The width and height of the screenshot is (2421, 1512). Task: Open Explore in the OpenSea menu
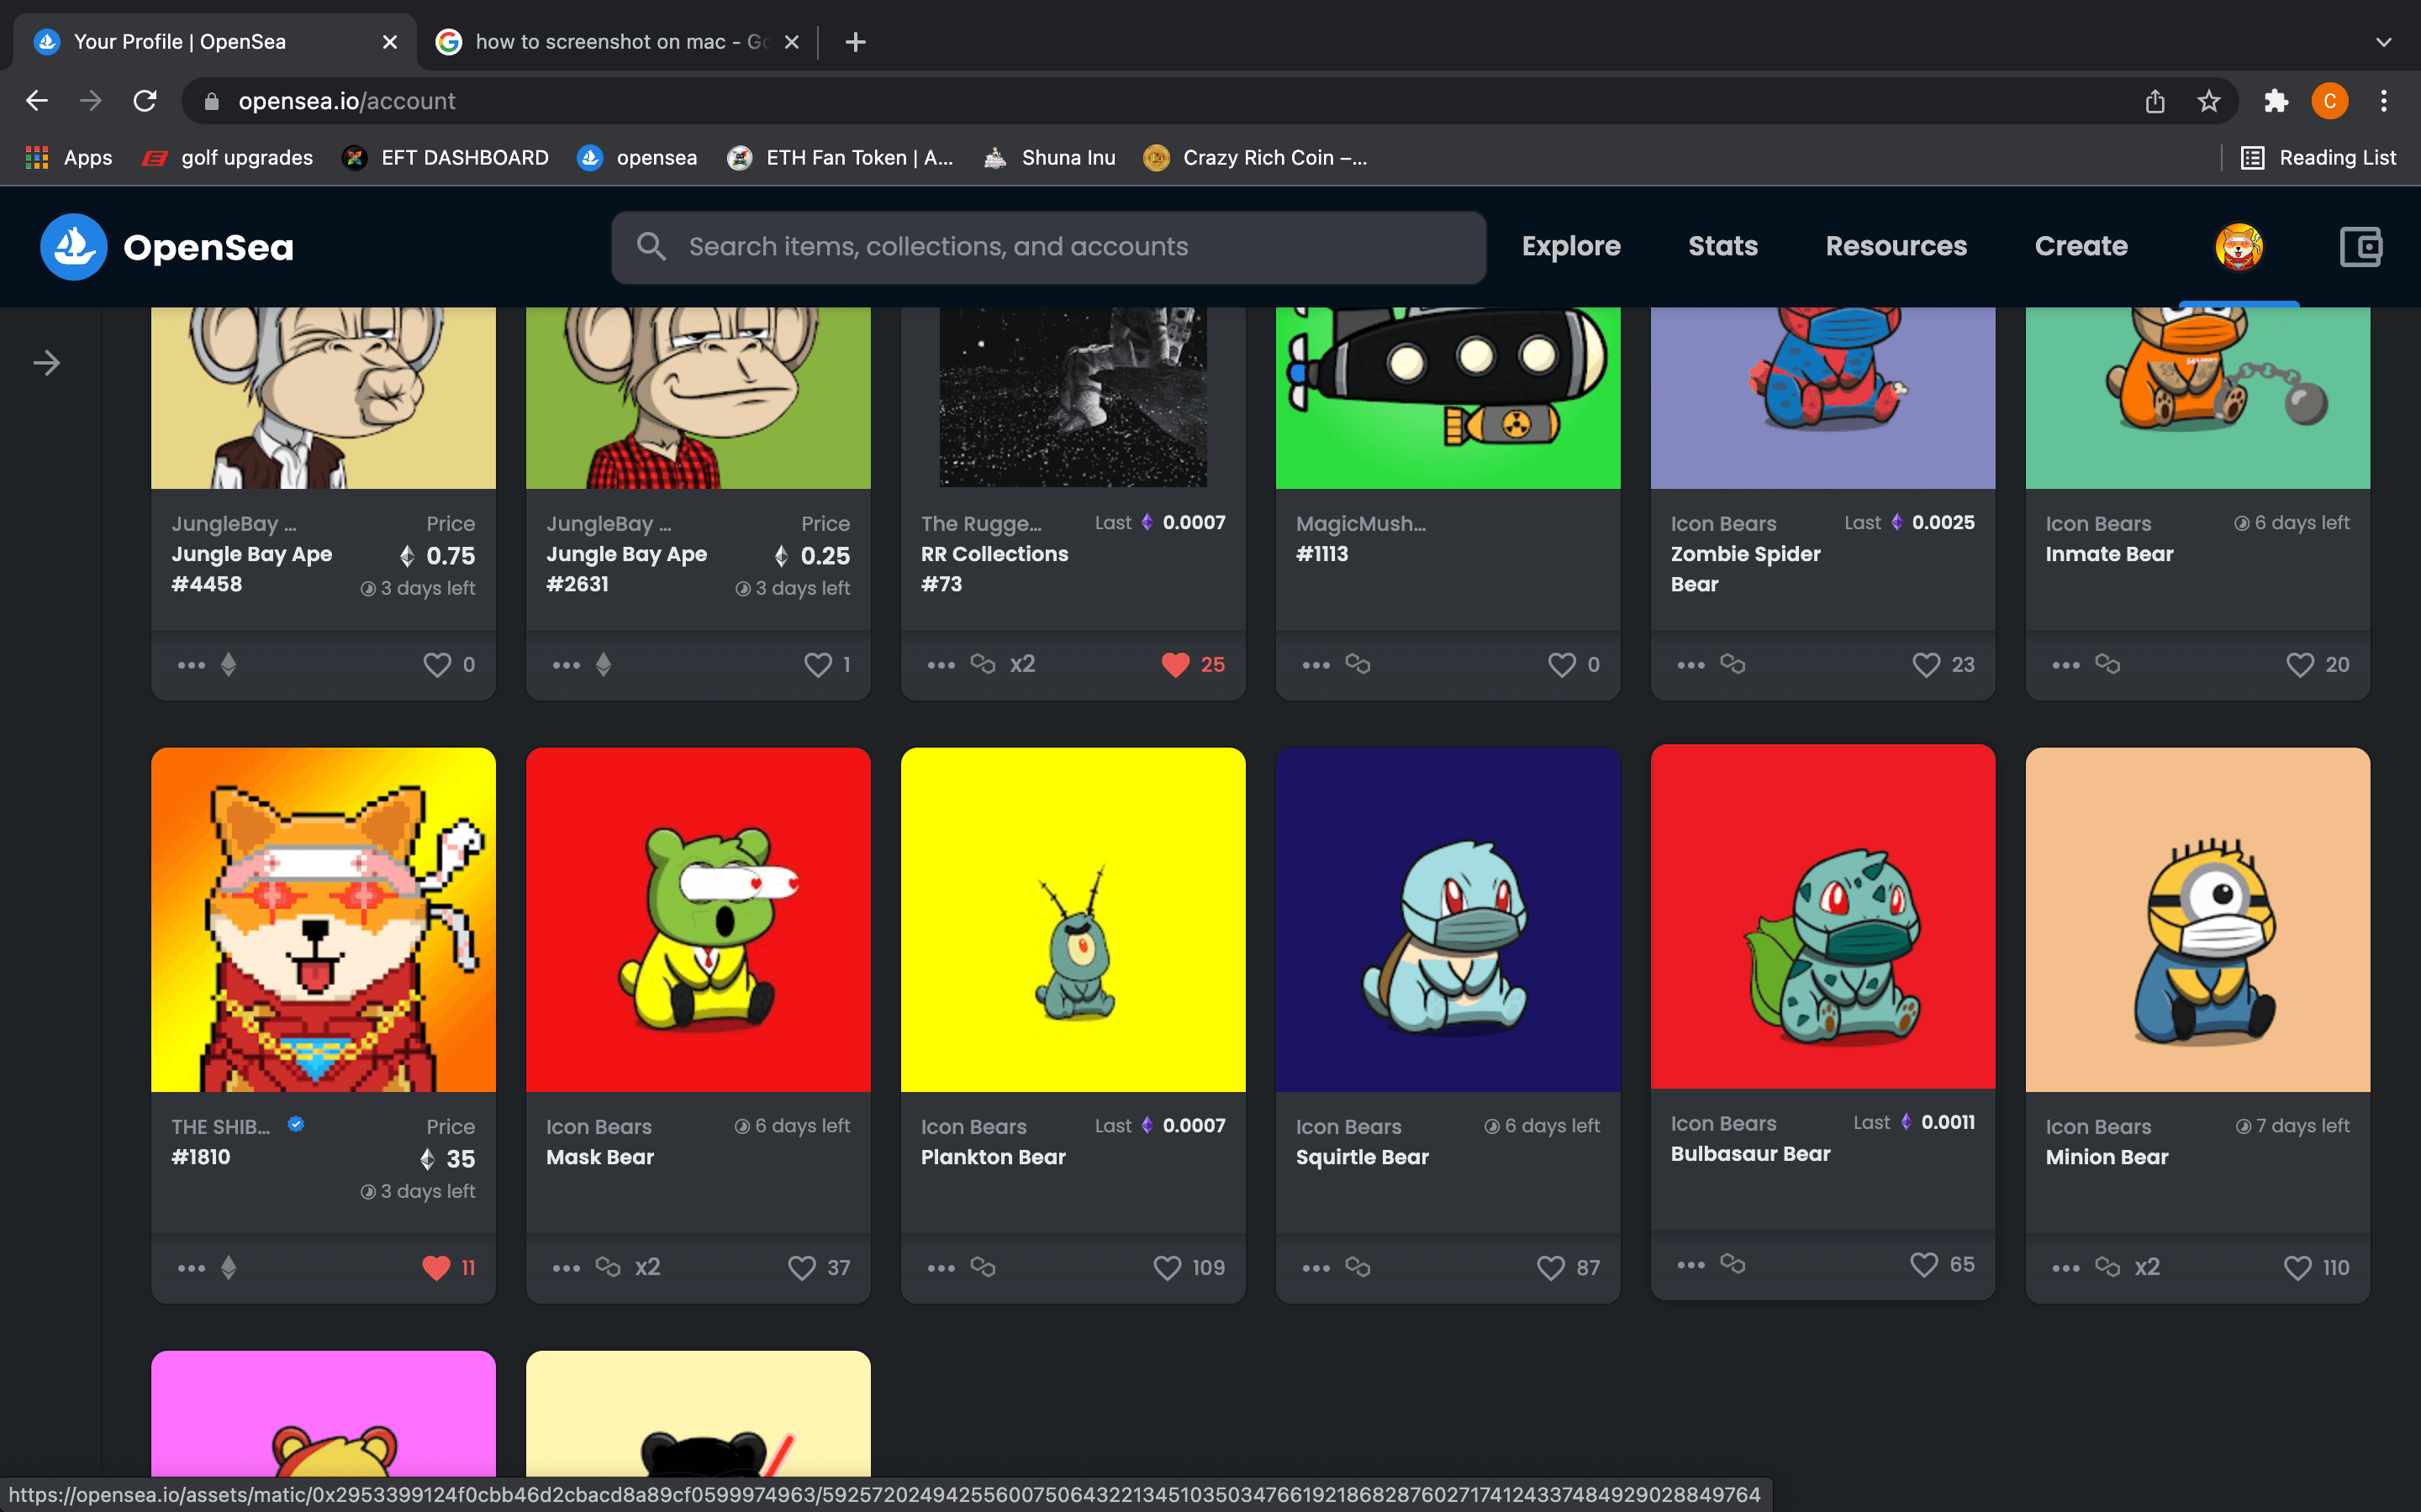point(1570,246)
